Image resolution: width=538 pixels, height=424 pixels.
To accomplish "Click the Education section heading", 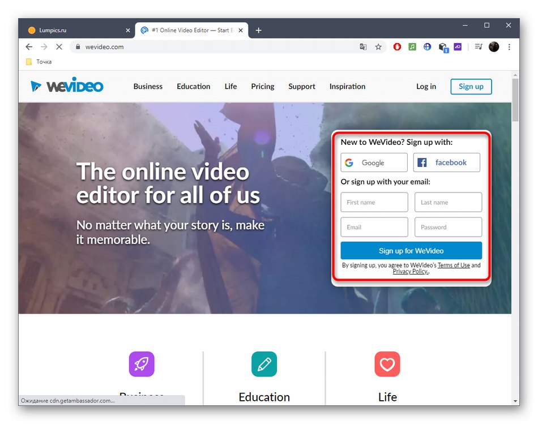I will pyautogui.click(x=264, y=397).
